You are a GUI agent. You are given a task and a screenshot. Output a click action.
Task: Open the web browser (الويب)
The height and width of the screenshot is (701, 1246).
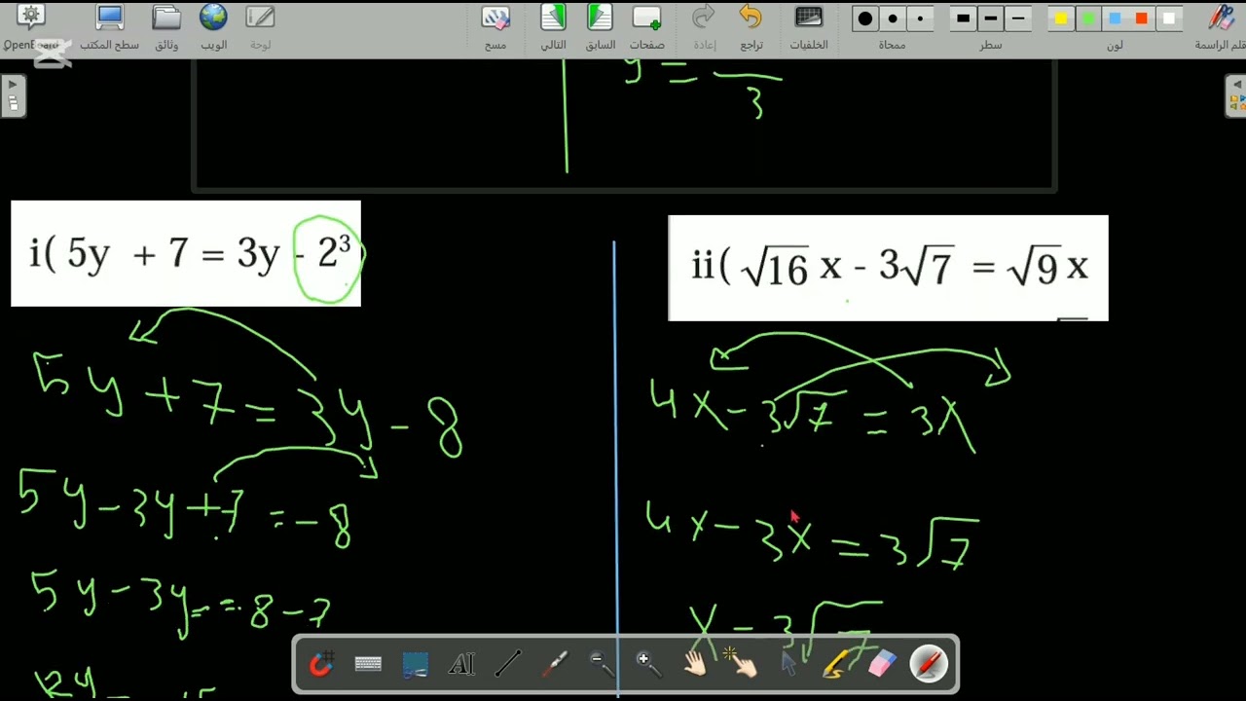[x=213, y=28]
